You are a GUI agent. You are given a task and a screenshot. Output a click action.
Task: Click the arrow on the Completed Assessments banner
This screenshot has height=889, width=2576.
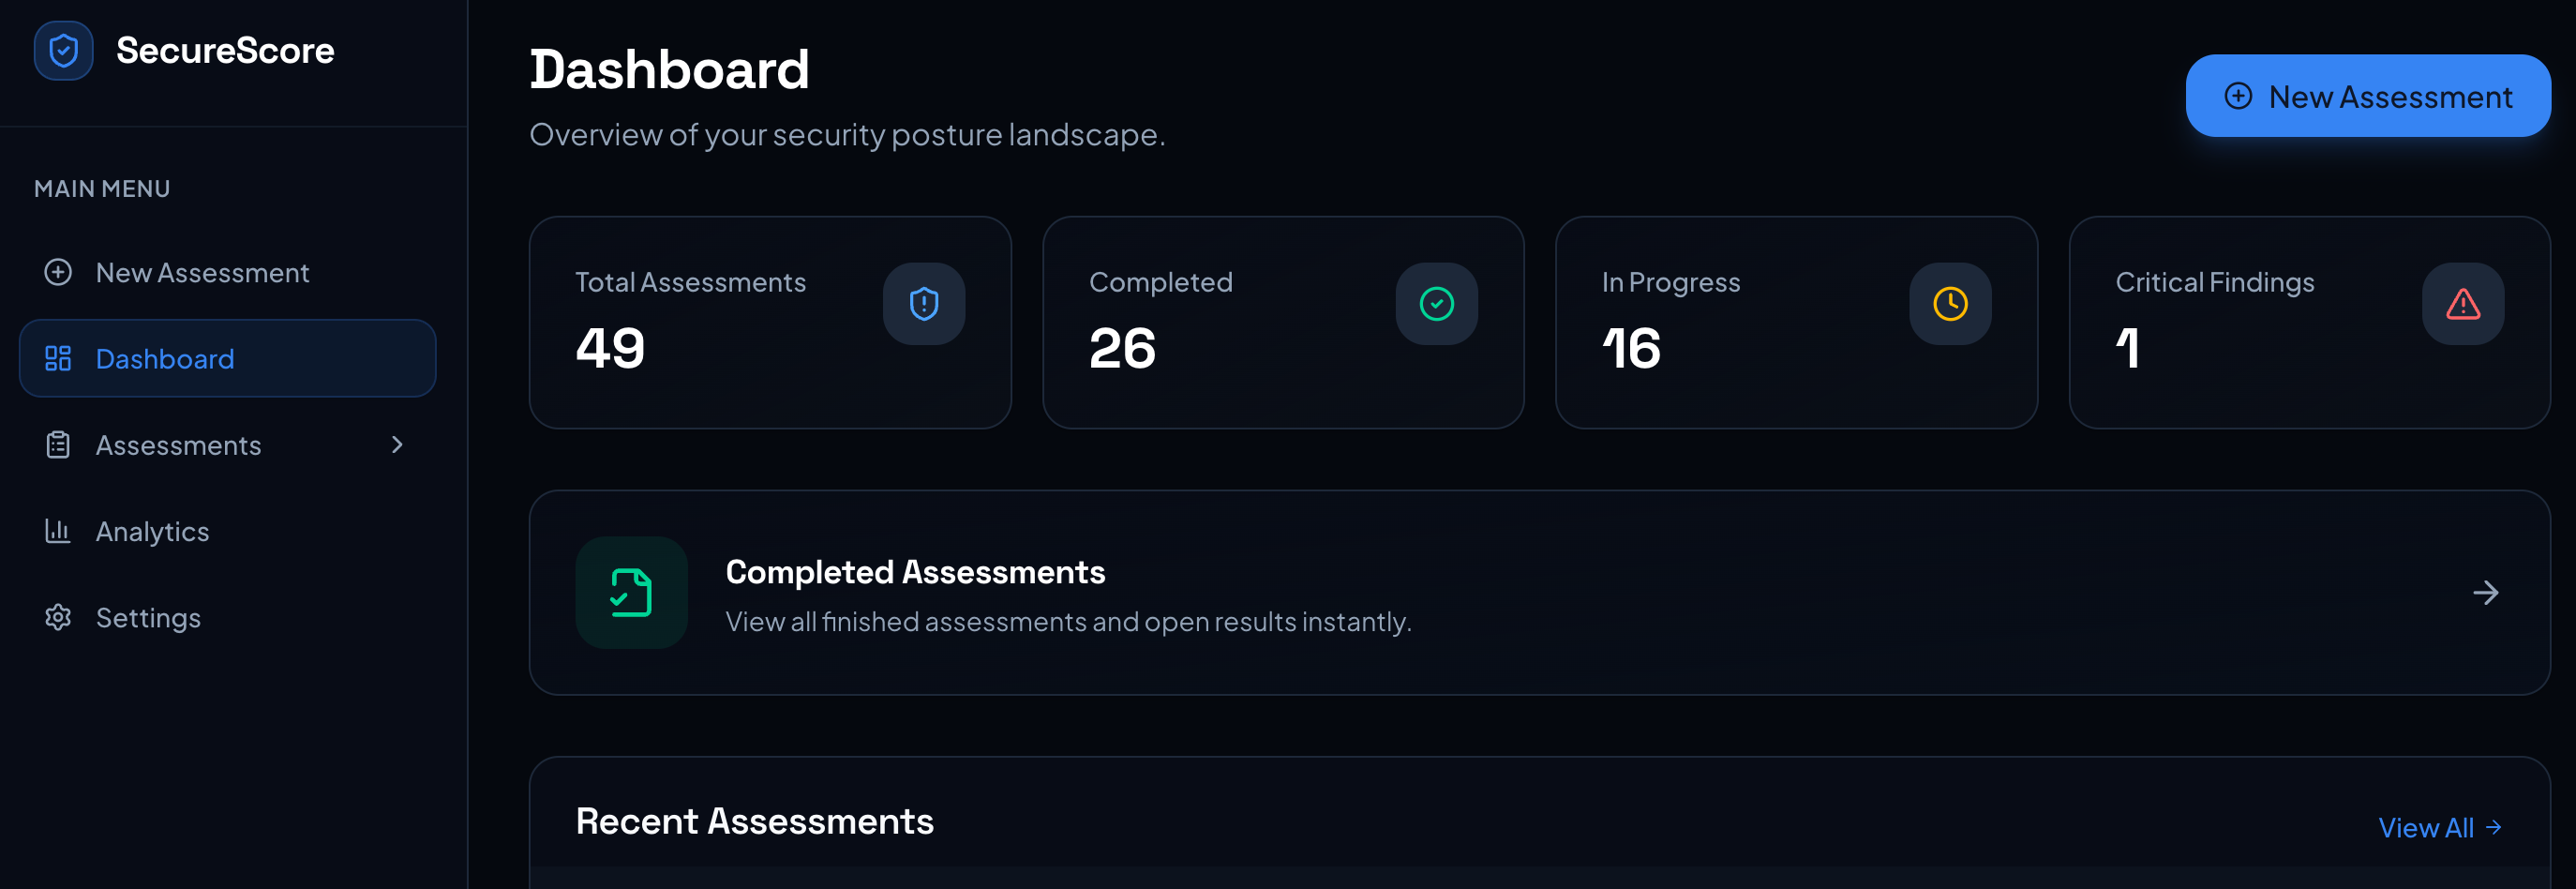click(2486, 592)
